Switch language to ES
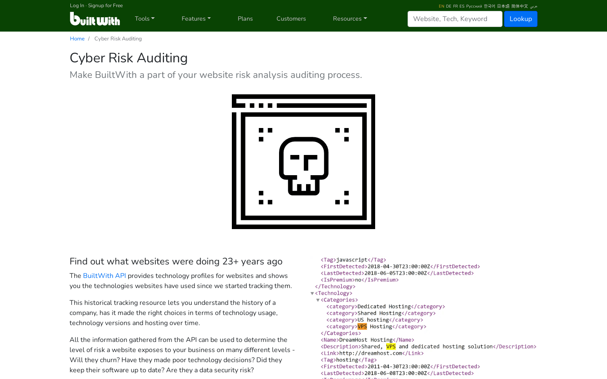The height and width of the screenshot is (379, 607). (462, 6)
